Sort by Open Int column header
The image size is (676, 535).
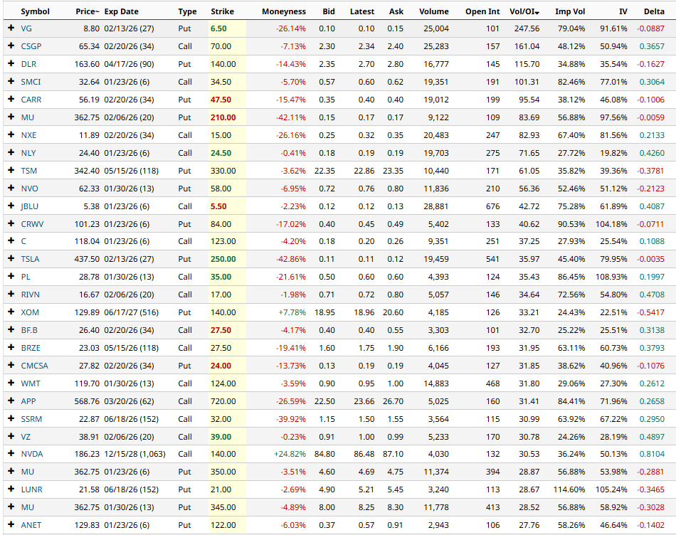click(x=482, y=11)
